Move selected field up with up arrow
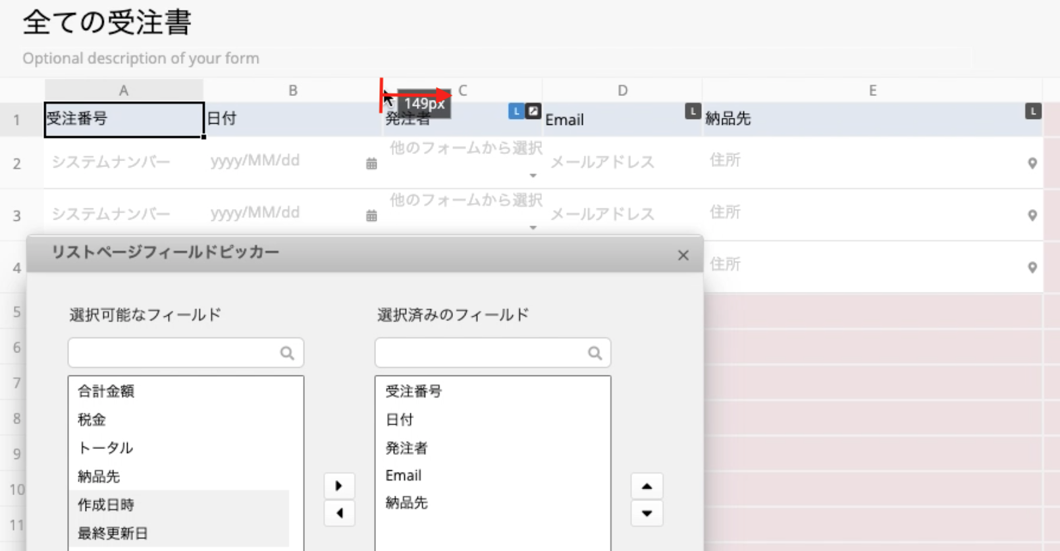The width and height of the screenshot is (1060, 551). tap(647, 486)
